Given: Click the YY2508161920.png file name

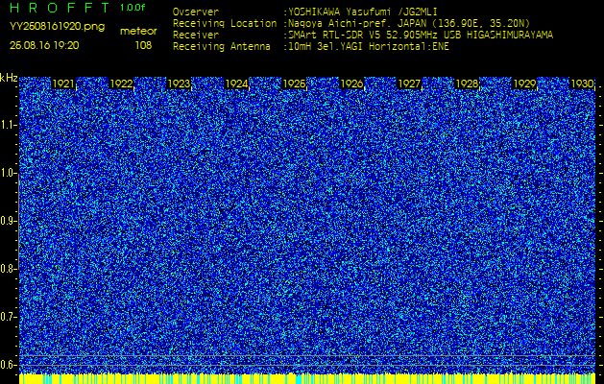Looking at the screenshot, I should (x=57, y=27).
